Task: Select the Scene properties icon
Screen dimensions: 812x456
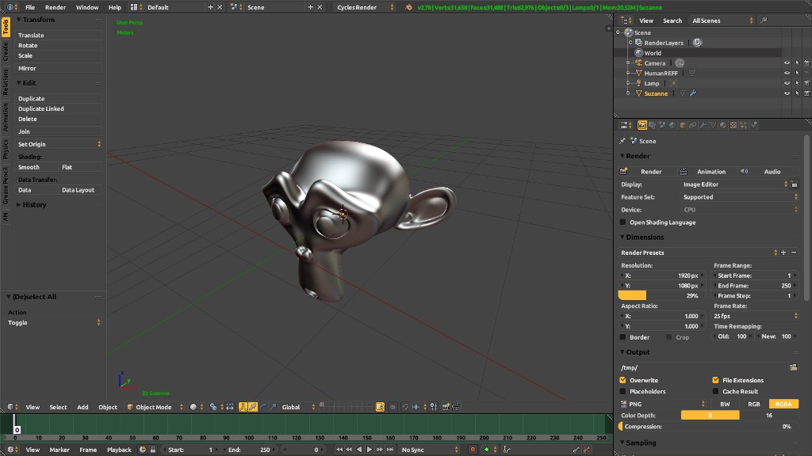Action: click(663, 125)
